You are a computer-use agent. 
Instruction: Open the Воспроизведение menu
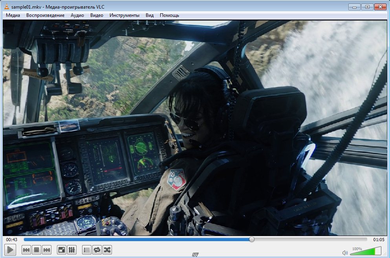[45, 15]
